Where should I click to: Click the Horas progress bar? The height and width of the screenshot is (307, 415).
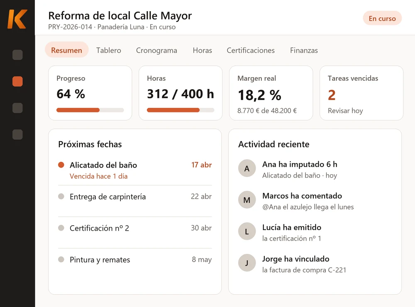(181, 110)
